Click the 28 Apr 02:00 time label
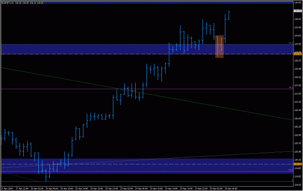303x191 pixels. coord(37,189)
